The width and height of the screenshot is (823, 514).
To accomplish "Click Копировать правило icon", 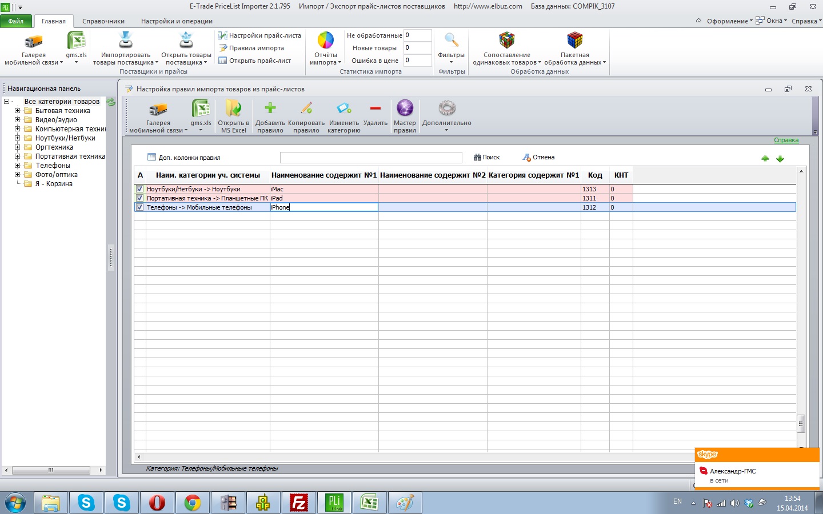I will [x=306, y=108].
